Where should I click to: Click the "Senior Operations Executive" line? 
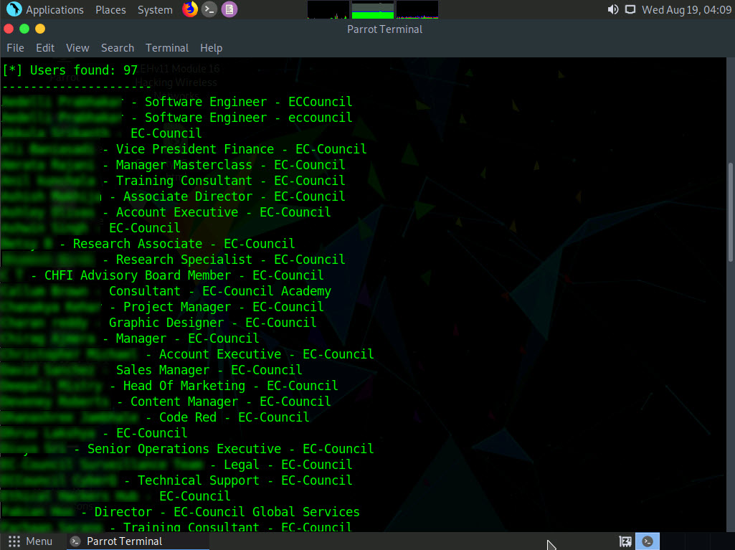(188, 449)
